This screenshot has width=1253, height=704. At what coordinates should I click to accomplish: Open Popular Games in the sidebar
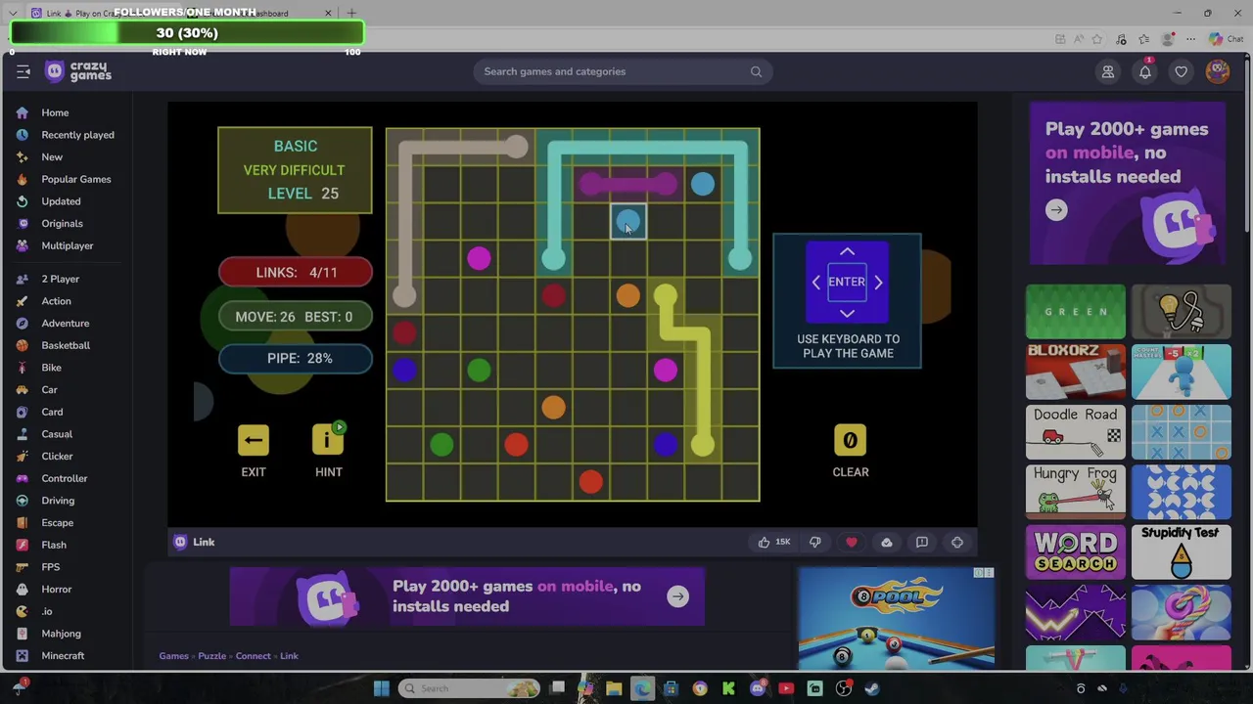click(75, 179)
